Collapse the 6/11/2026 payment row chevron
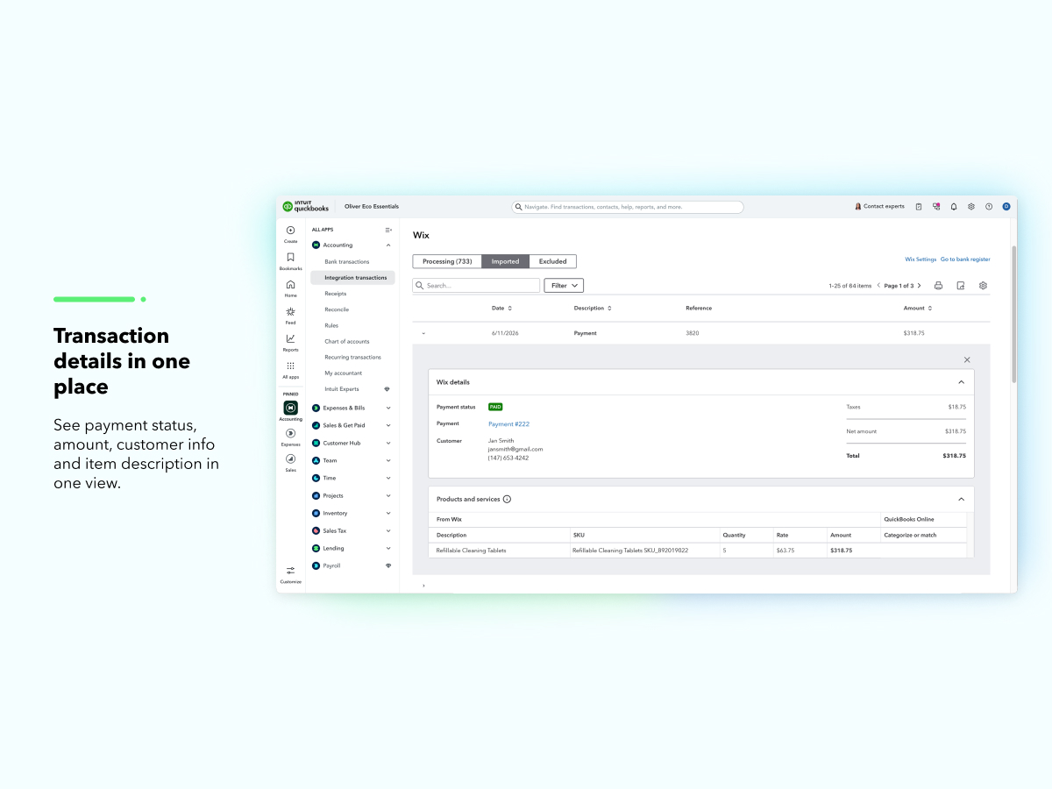This screenshot has width=1052, height=789. point(423,333)
